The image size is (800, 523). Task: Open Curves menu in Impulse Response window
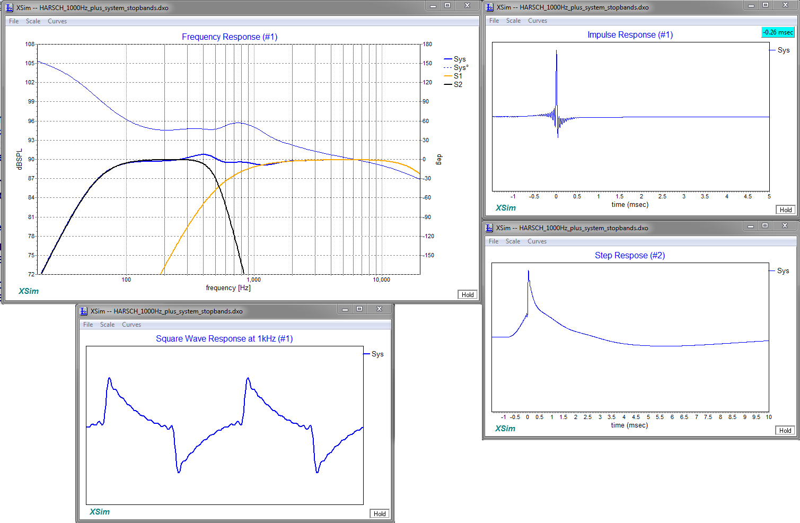point(538,21)
